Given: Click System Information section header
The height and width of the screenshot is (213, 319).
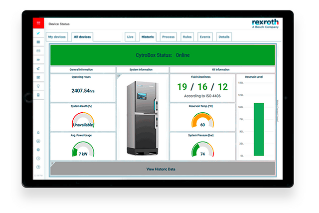Looking at the screenshot, I should click(x=143, y=70).
